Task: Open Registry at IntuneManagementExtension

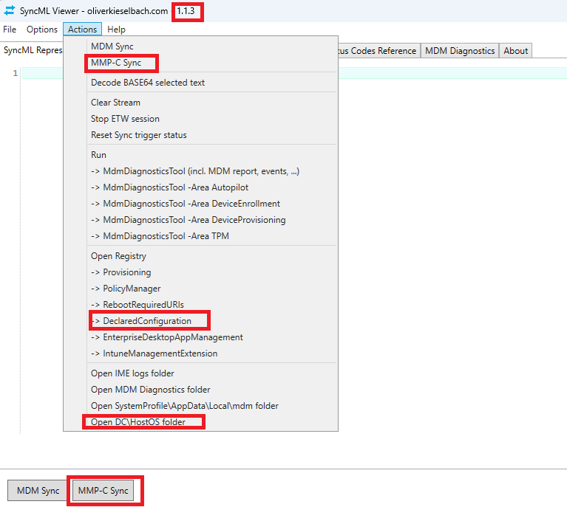Action: click(x=200, y=353)
